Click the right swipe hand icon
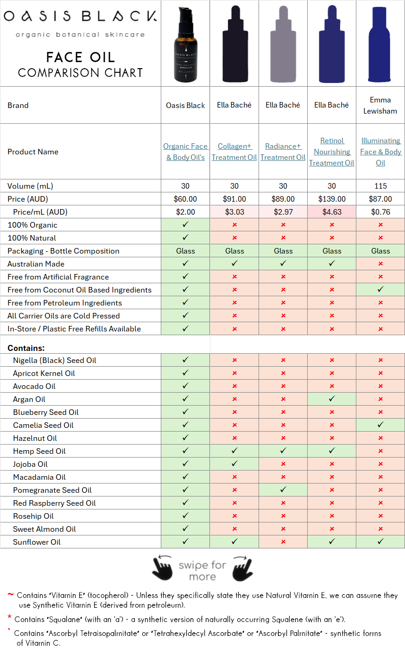 (242, 568)
